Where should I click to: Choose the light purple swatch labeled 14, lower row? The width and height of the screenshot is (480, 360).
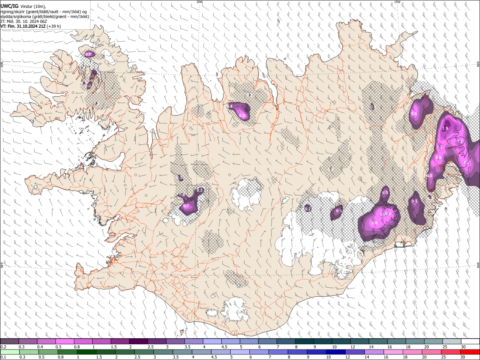tap(373, 352)
